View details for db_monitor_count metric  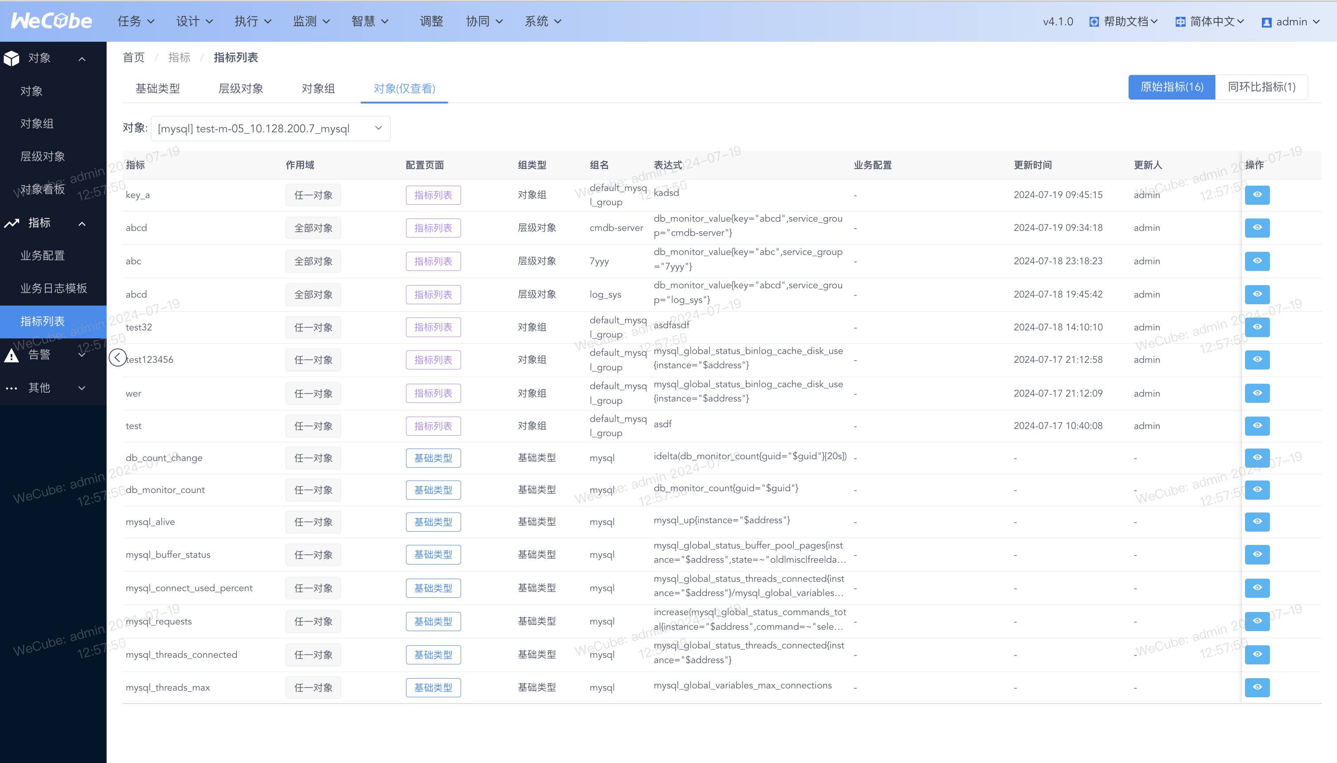(1257, 489)
